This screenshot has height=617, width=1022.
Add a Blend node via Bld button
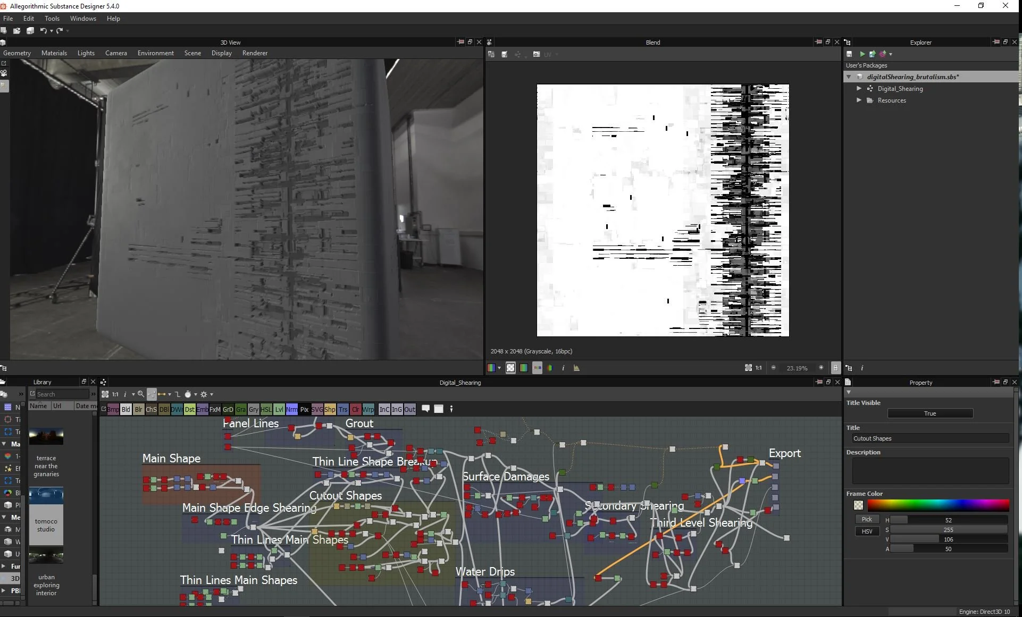click(x=125, y=409)
